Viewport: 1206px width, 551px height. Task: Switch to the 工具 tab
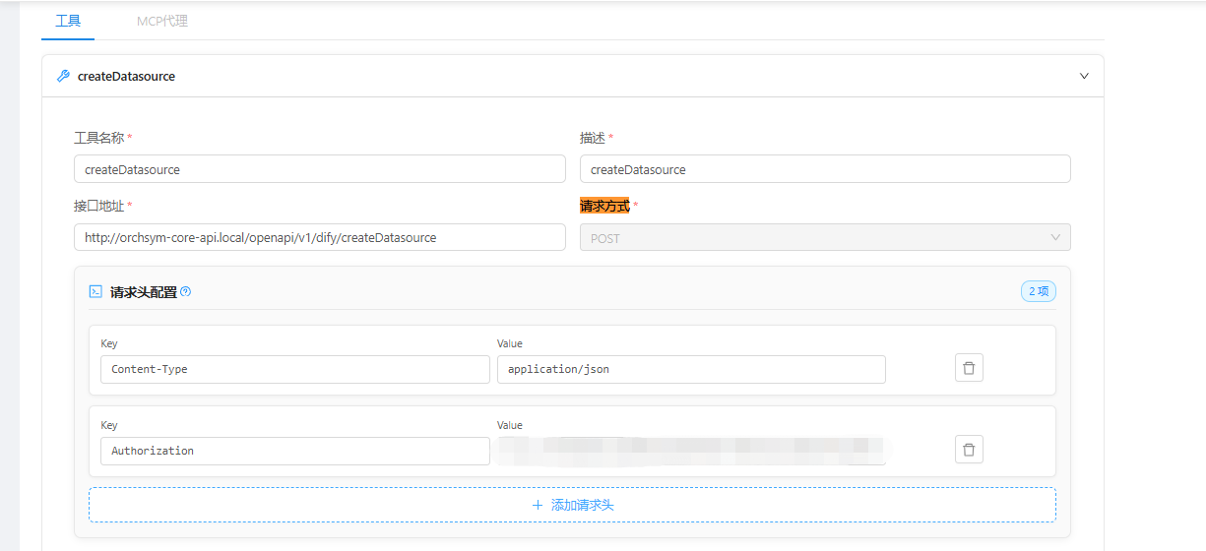pyautogui.click(x=68, y=21)
